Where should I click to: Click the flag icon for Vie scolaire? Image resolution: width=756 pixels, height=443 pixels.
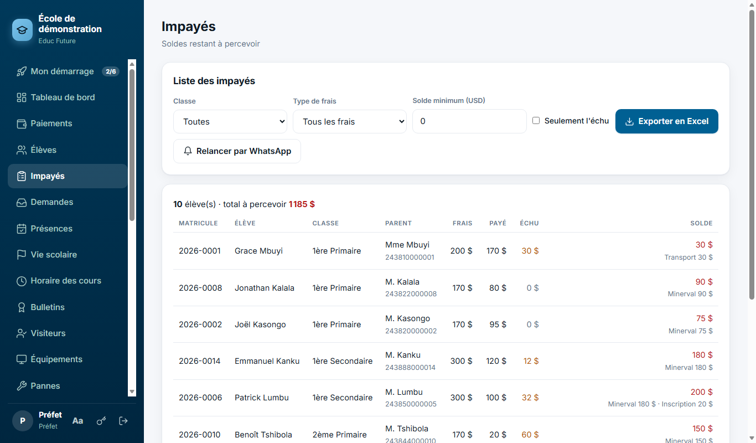click(x=22, y=255)
